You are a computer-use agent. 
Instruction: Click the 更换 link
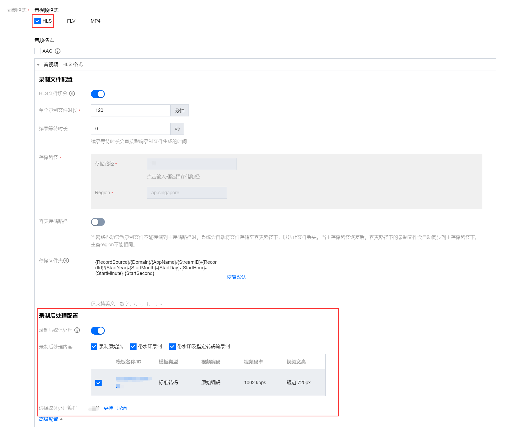point(108,408)
